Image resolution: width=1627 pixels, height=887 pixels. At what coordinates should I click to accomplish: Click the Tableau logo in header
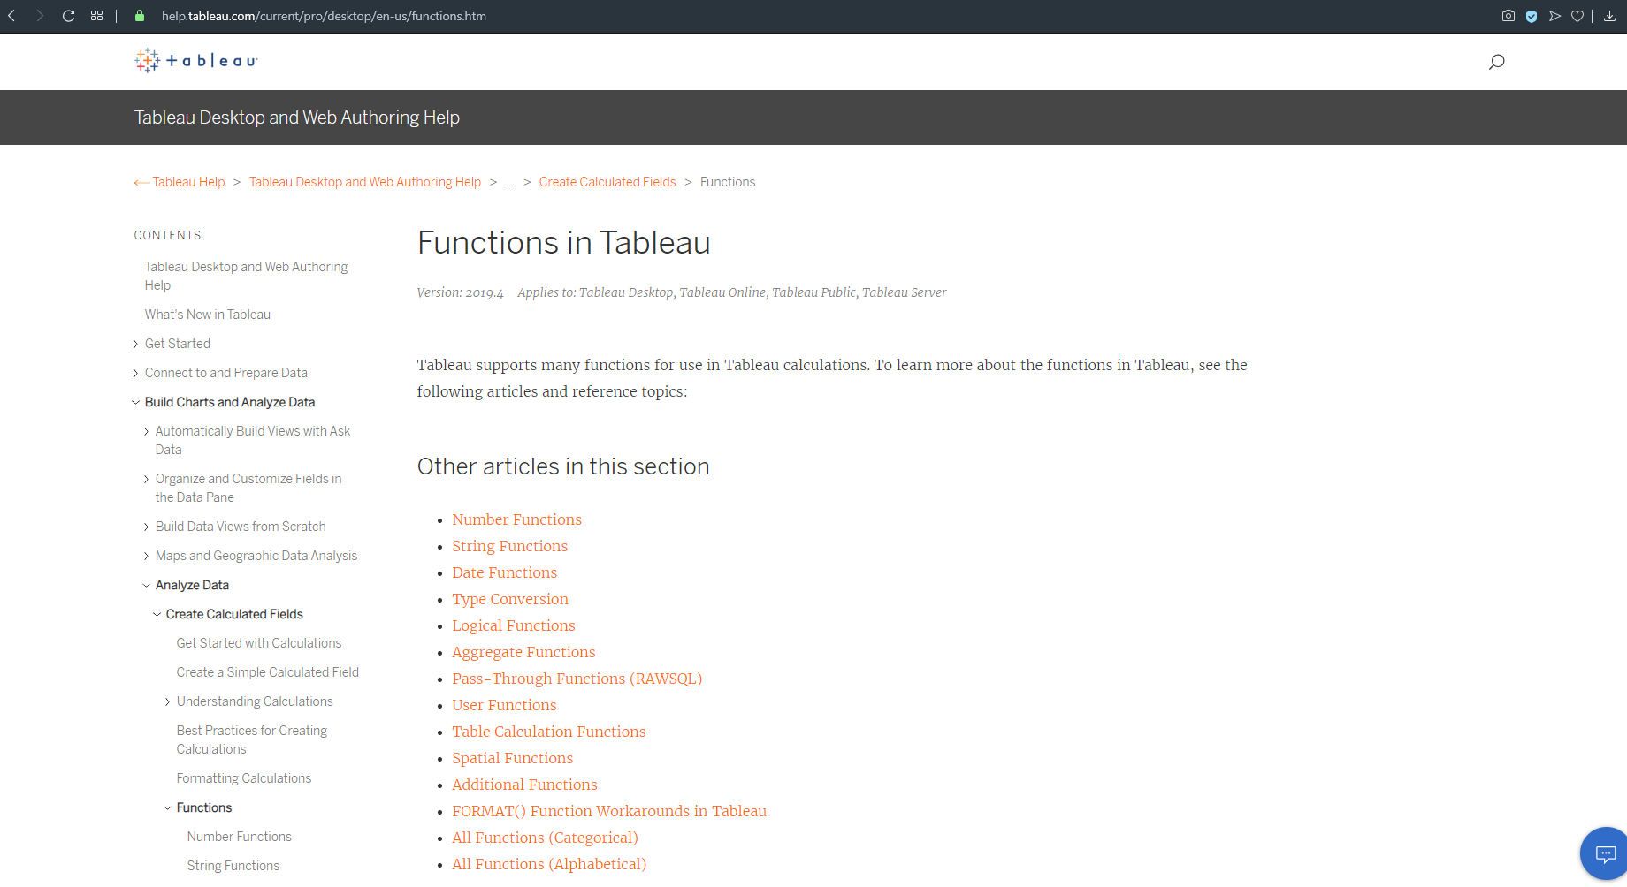coord(195,60)
